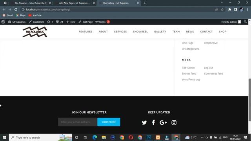
Task: Open the Services navigation menu item
Action: pyautogui.click(x=120, y=32)
